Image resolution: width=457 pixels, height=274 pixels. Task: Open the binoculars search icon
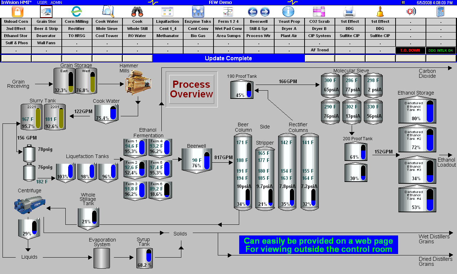(x=137, y=12)
